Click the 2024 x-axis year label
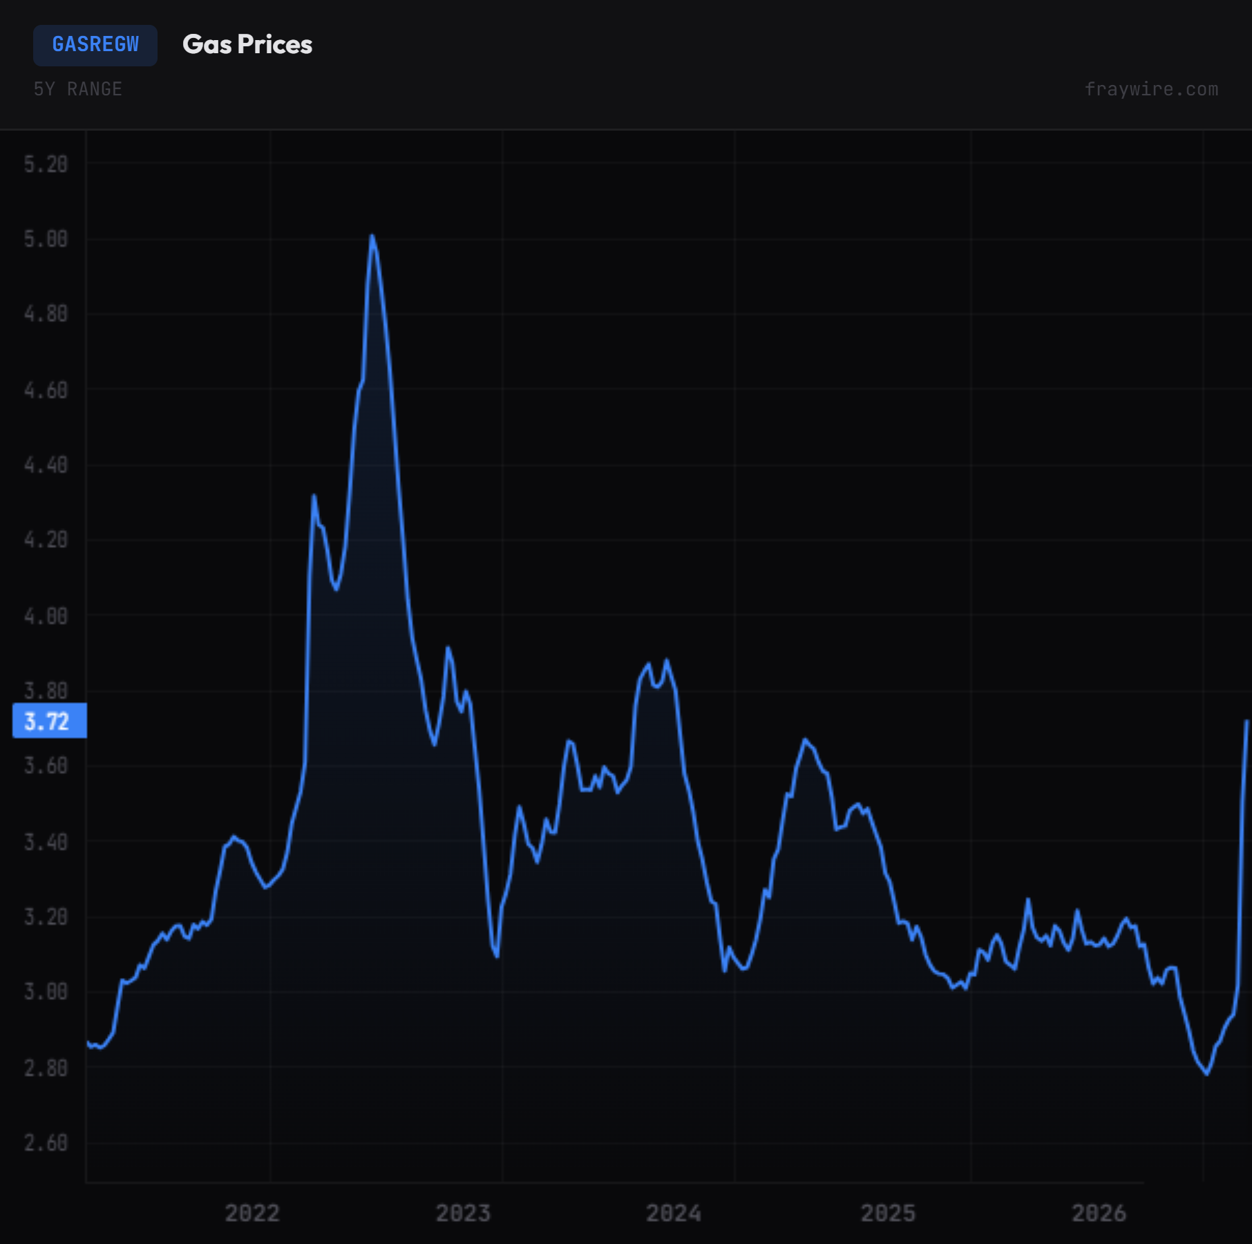Screen dimensions: 1252x1244 pyautogui.click(x=674, y=1213)
